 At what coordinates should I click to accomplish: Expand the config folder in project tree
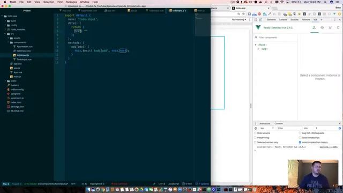[5, 25]
